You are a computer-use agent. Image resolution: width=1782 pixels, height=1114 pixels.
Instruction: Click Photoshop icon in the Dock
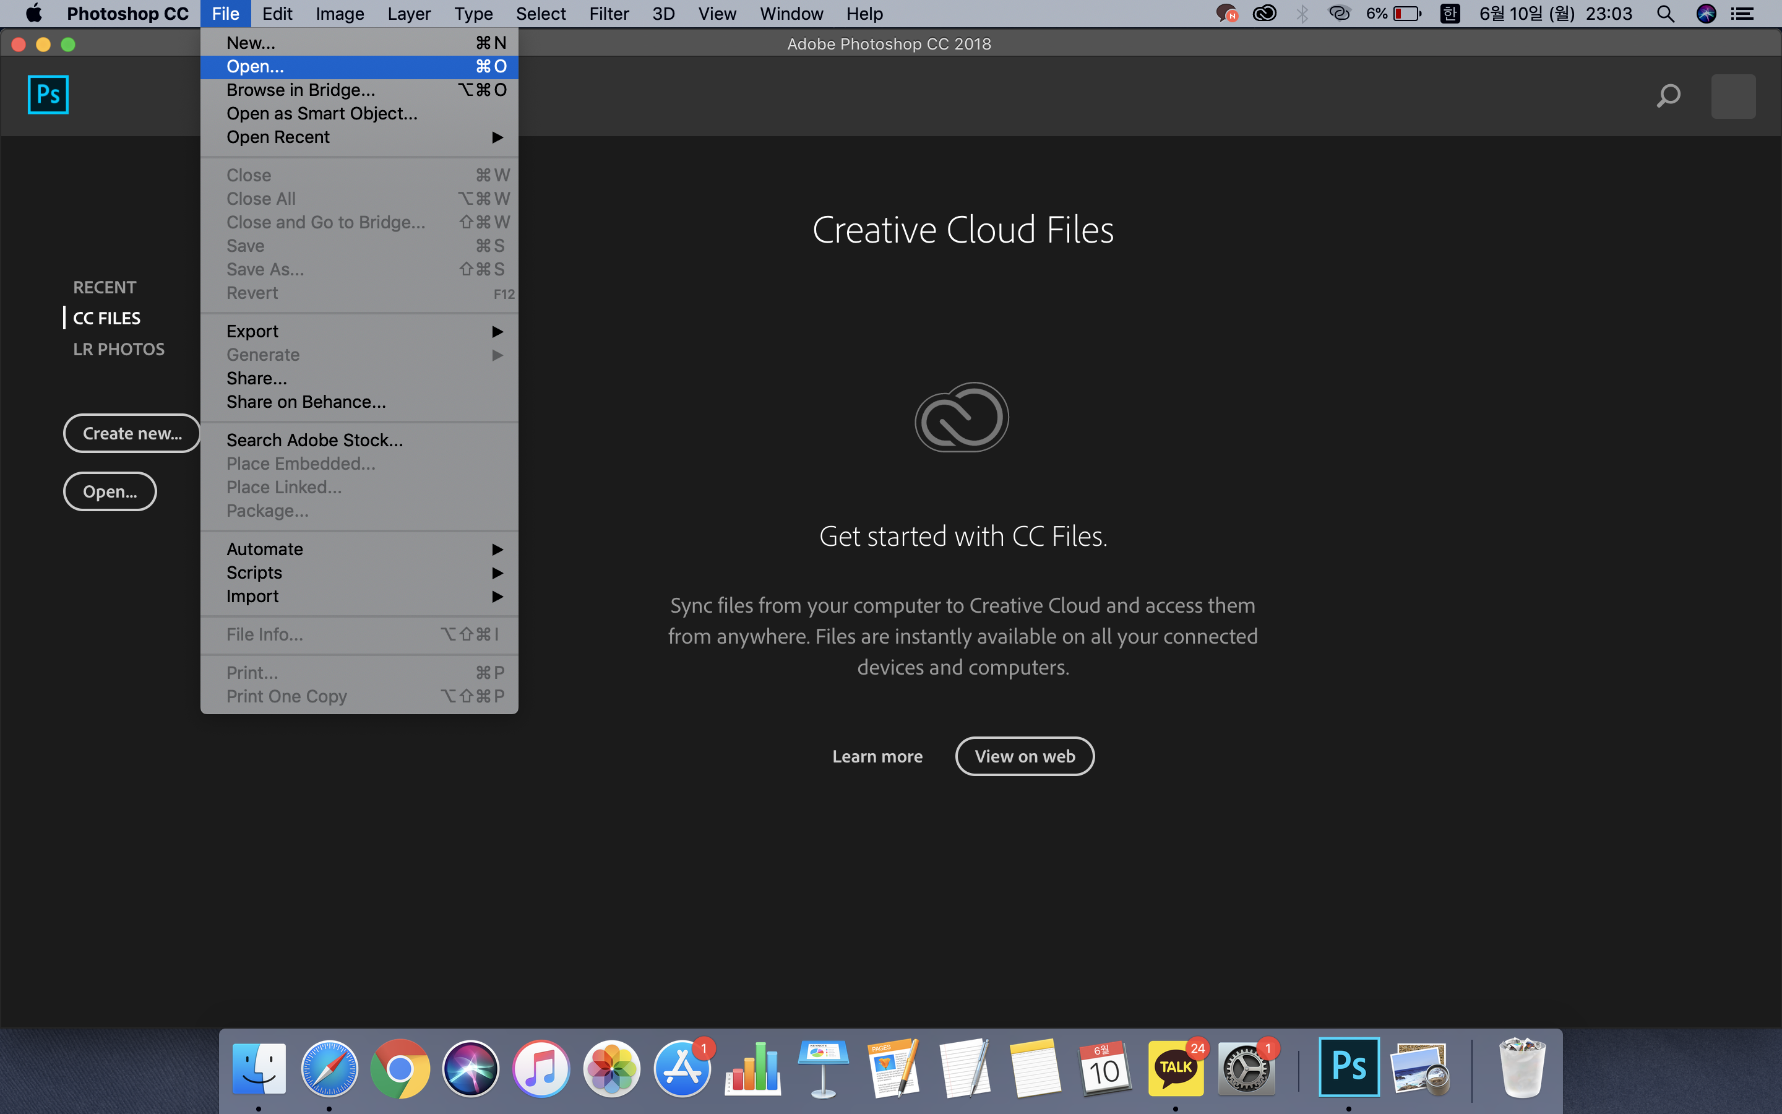tap(1349, 1066)
